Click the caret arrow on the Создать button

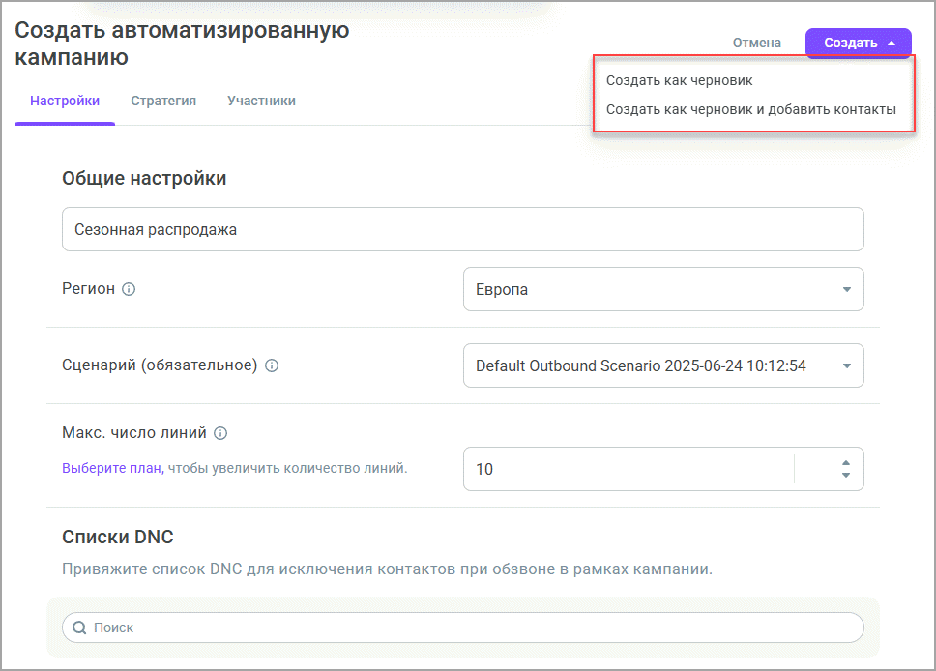892,43
